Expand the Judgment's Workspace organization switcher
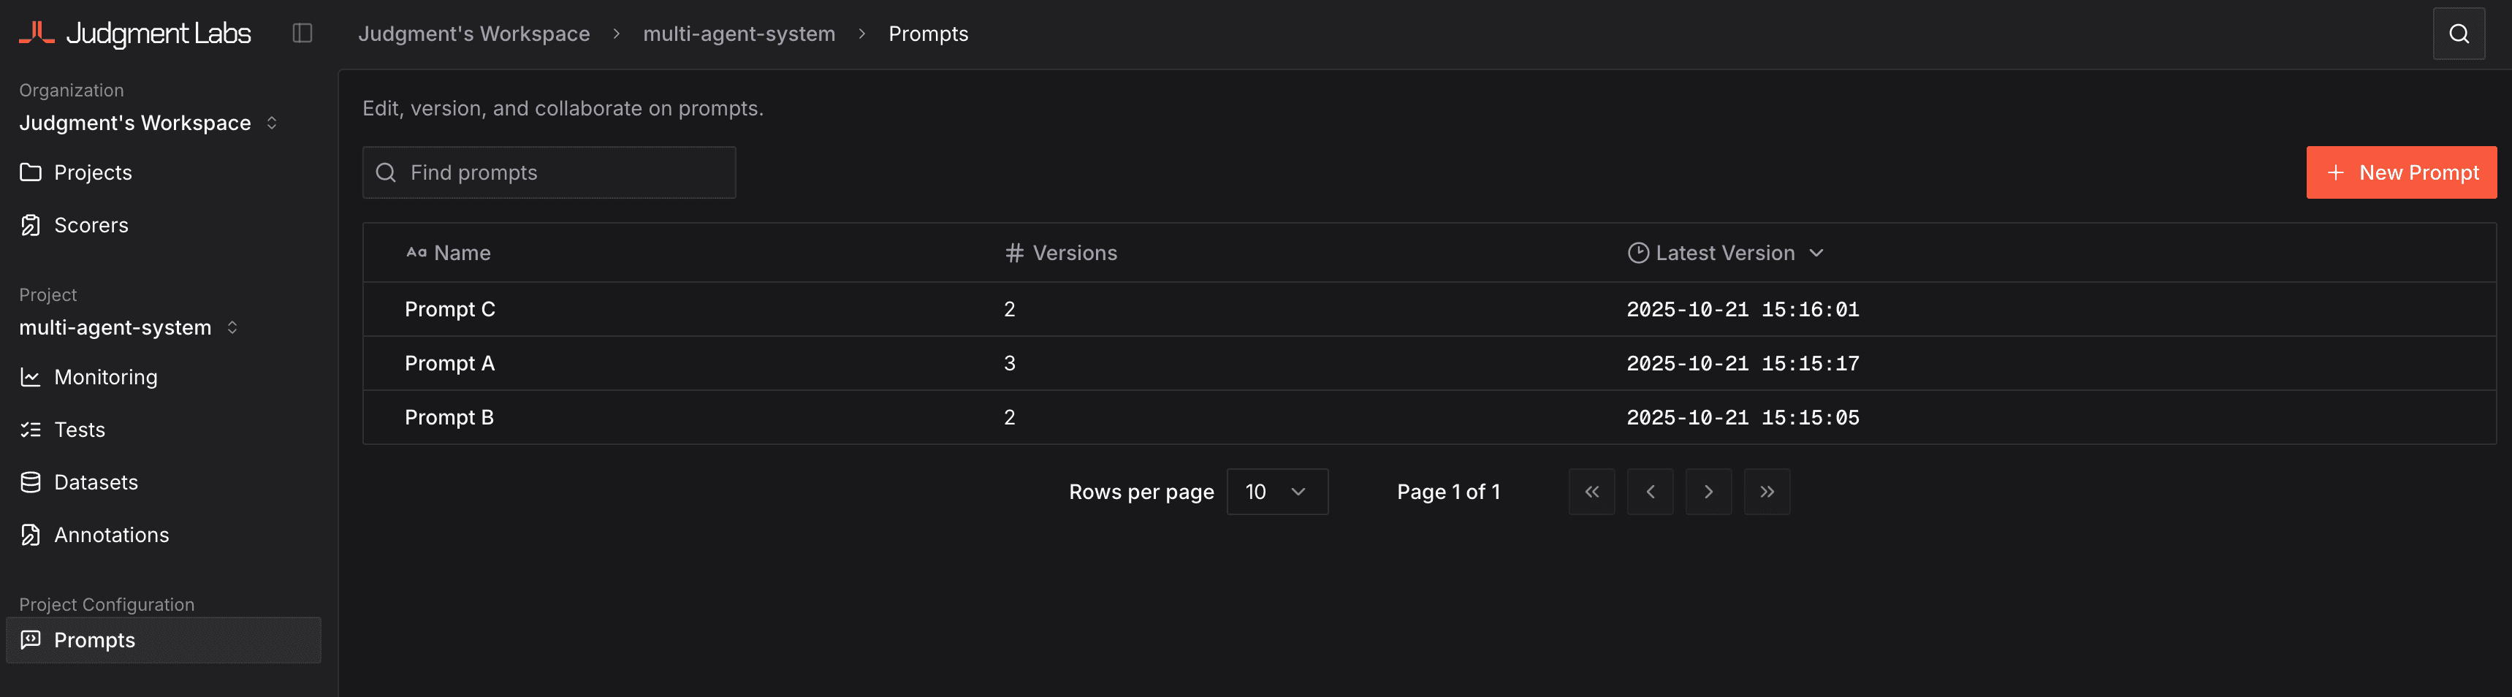 coord(148,123)
